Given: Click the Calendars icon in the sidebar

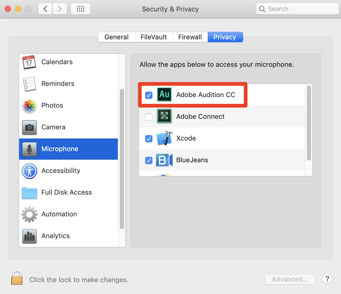Looking at the screenshot, I should (x=29, y=62).
